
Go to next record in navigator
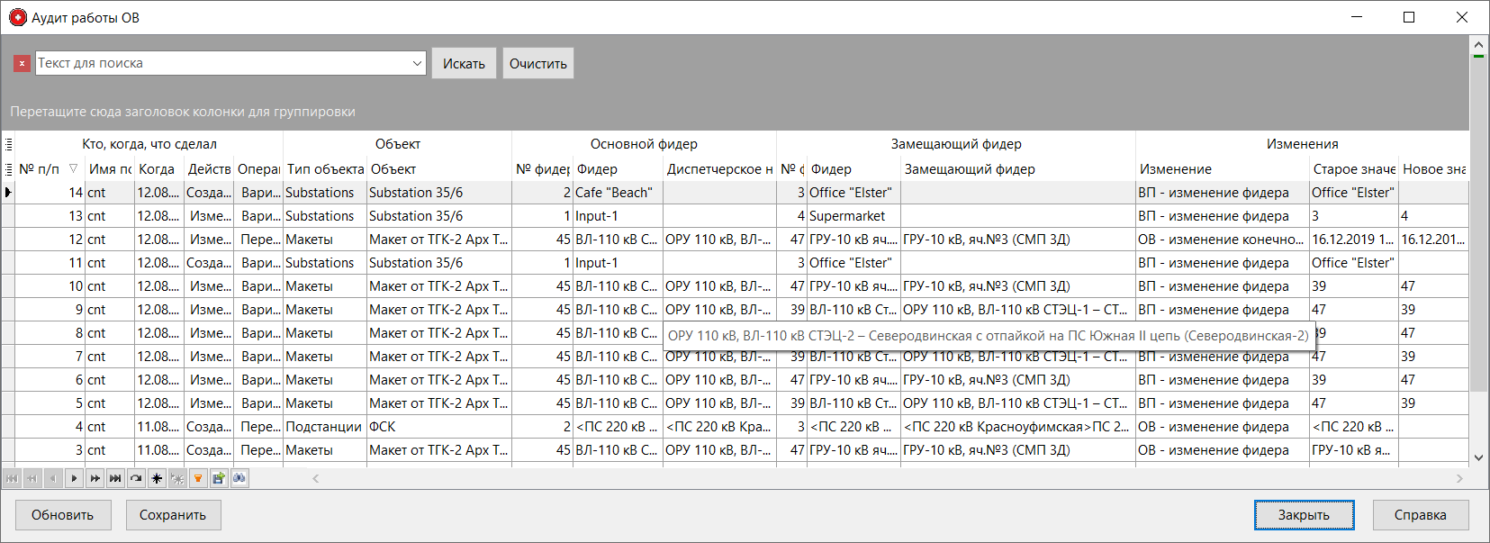click(x=75, y=478)
